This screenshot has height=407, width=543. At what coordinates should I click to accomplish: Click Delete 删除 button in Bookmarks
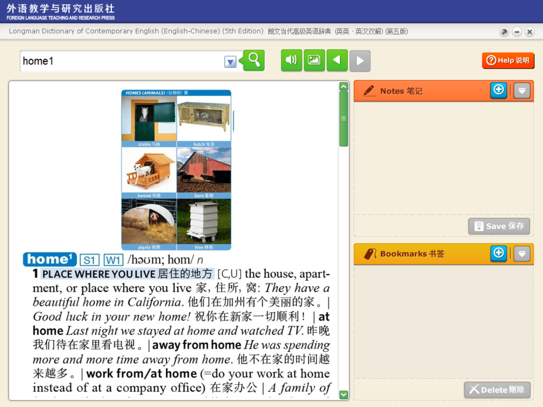click(x=497, y=390)
